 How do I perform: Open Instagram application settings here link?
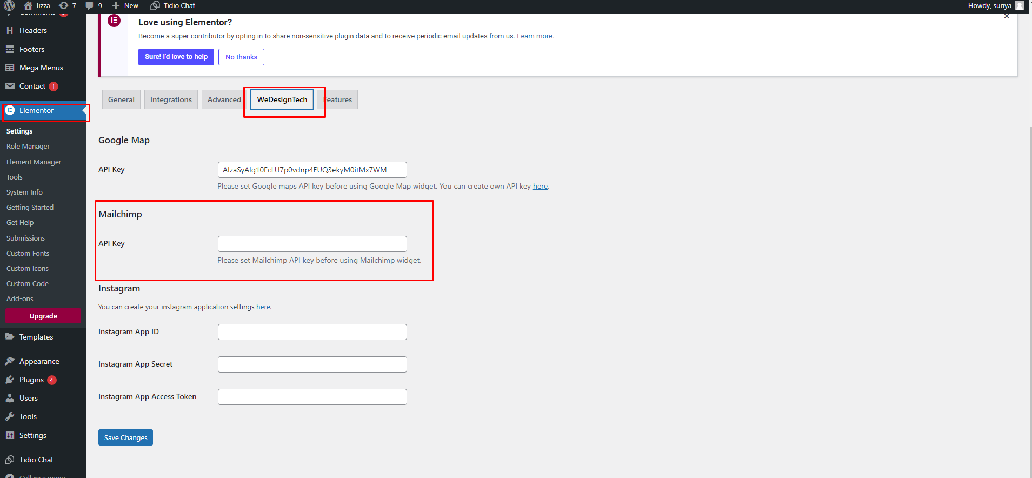coord(263,307)
